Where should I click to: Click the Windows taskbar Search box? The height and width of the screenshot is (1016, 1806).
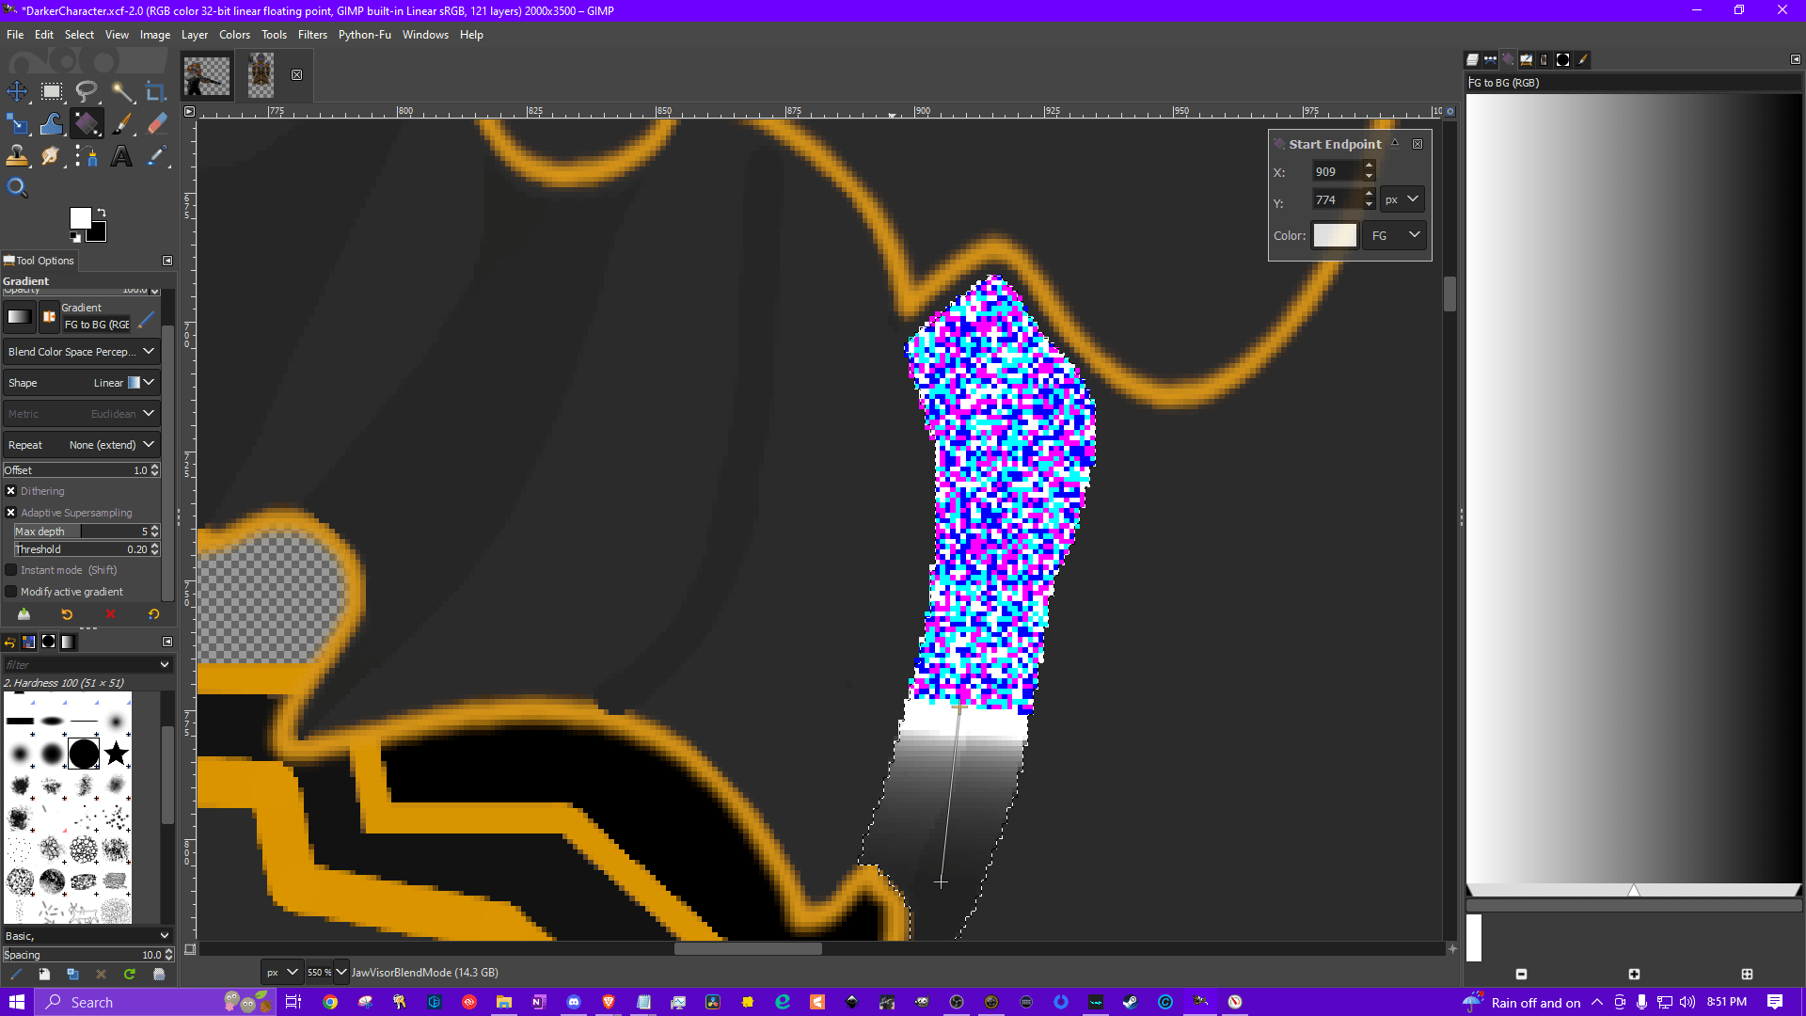coord(132,1002)
